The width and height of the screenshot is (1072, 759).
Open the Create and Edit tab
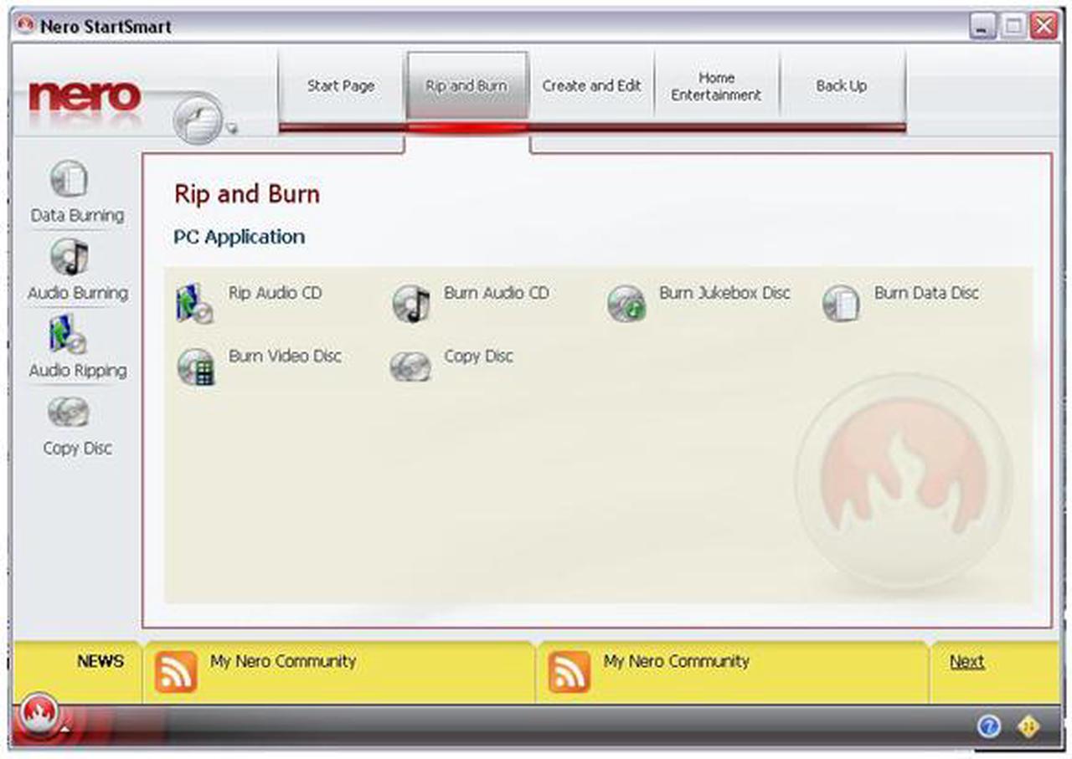pyautogui.click(x=591, y=86)
